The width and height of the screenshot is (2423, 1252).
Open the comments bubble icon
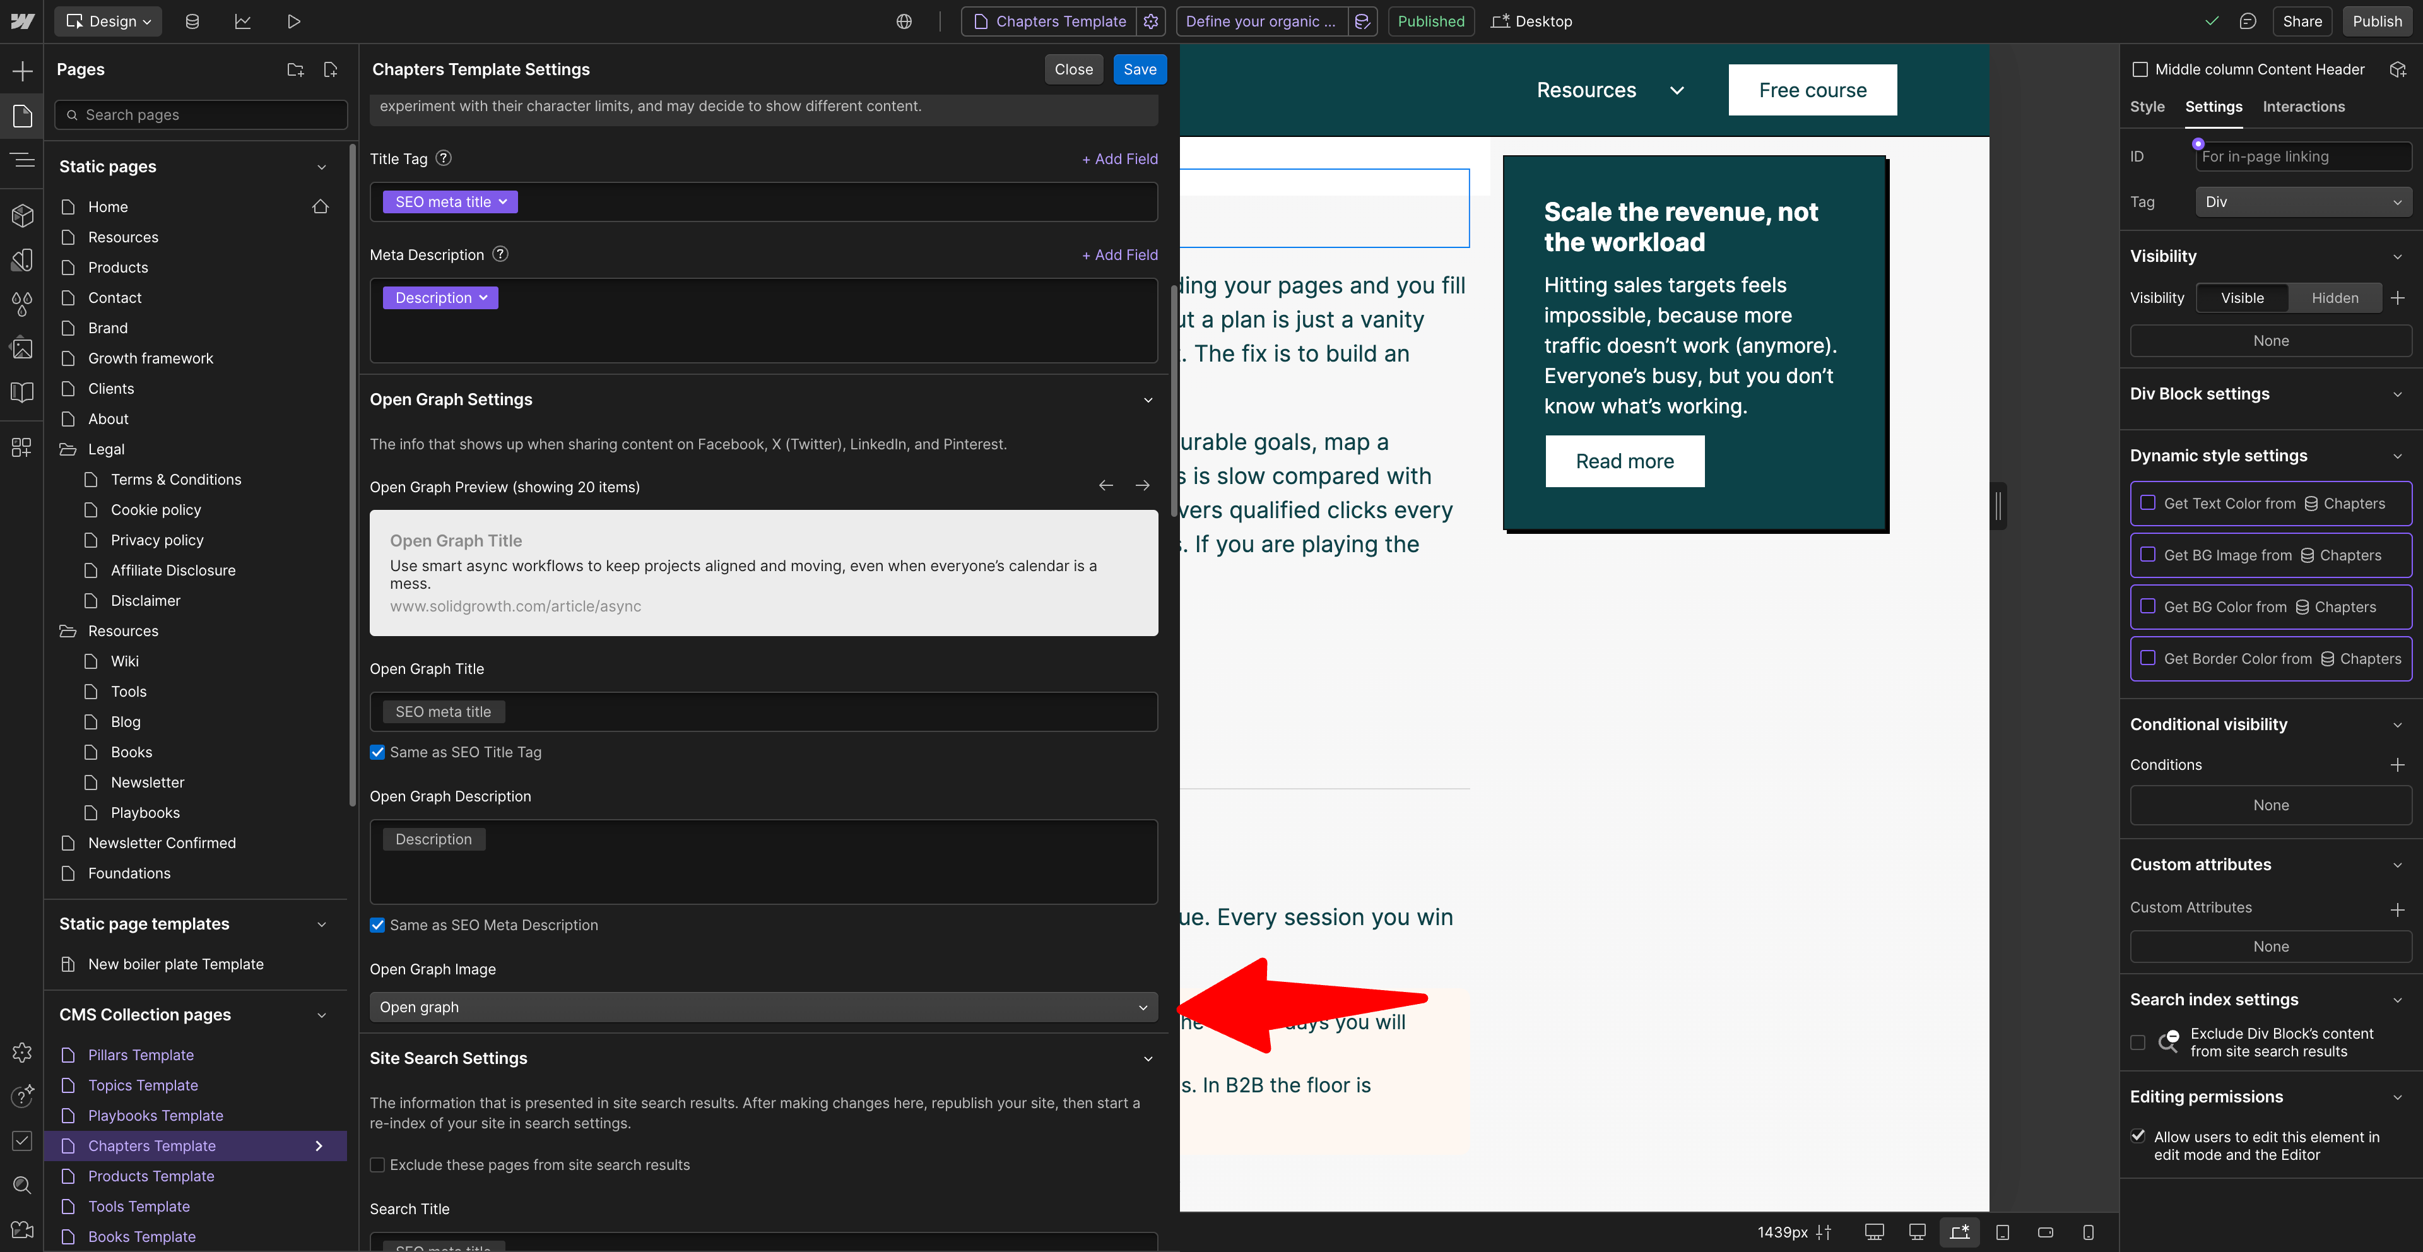[2248, 21]
